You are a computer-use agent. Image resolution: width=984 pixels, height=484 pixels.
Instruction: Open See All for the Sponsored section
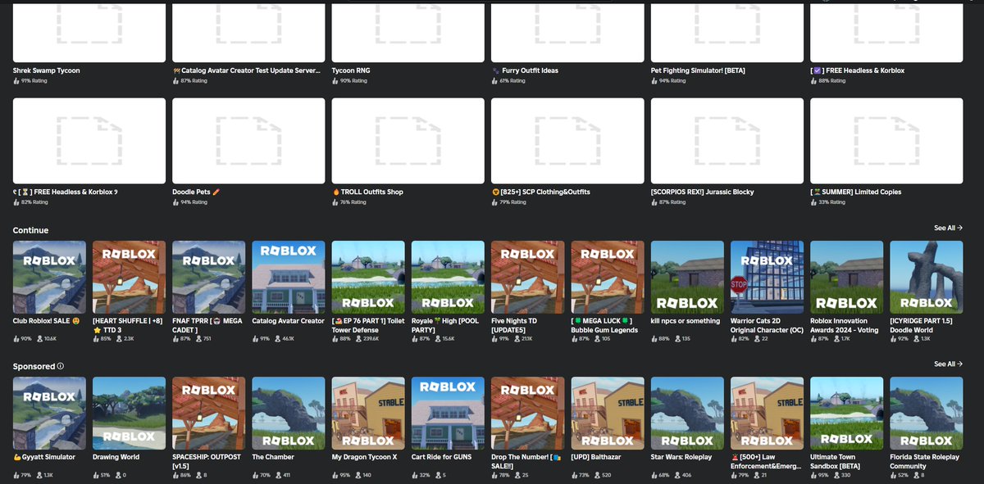948,364
